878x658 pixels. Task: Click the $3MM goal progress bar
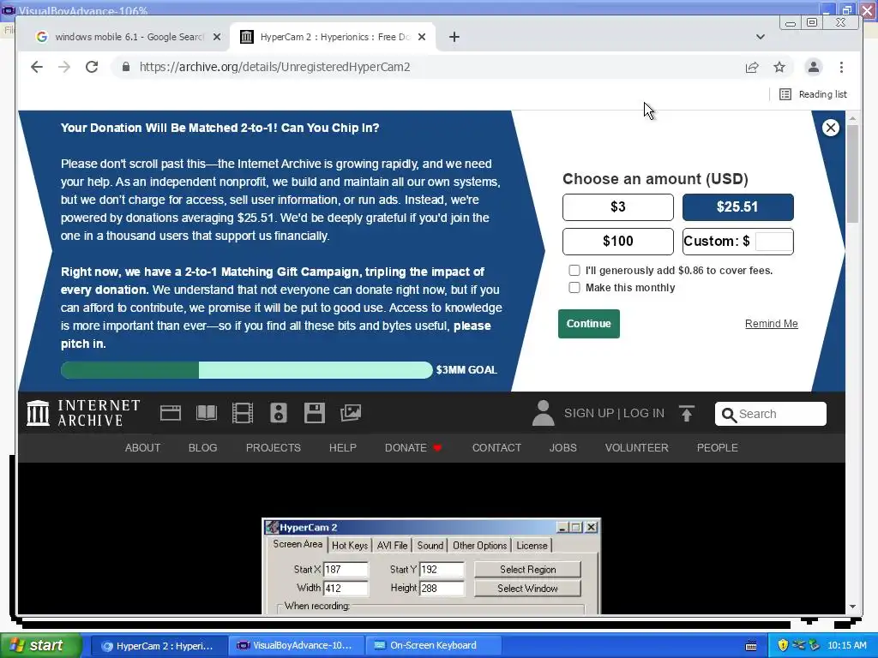point(246,370)
